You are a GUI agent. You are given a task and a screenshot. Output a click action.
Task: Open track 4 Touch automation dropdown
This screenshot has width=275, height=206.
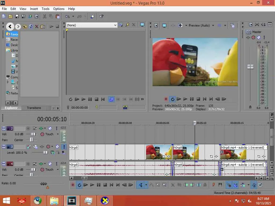click(x=58, y=170)
